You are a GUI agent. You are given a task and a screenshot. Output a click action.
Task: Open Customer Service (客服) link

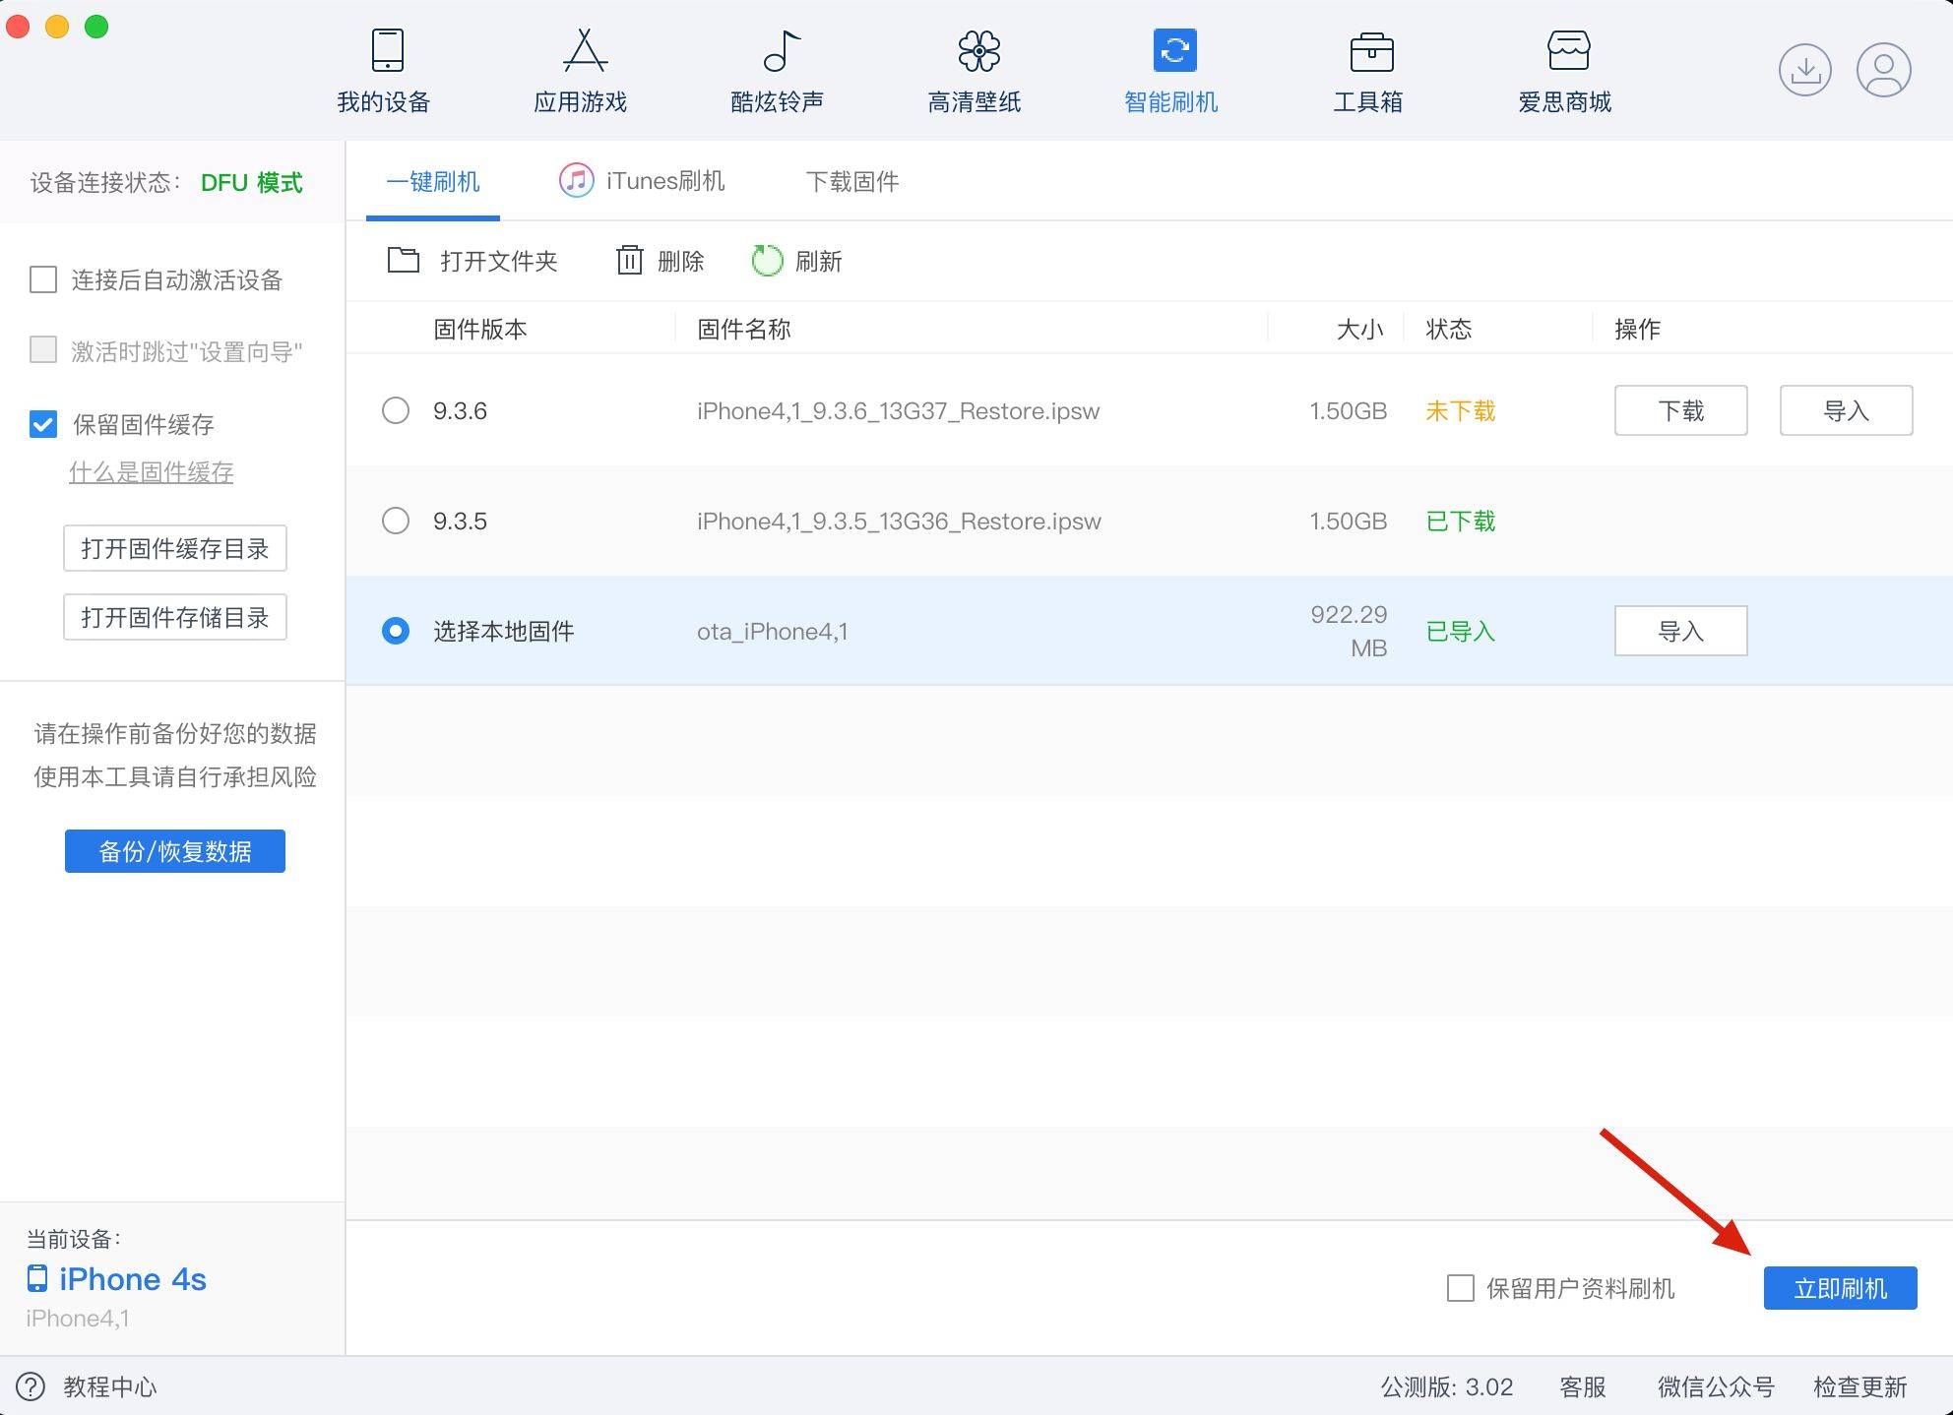tap(1583, 1386)
